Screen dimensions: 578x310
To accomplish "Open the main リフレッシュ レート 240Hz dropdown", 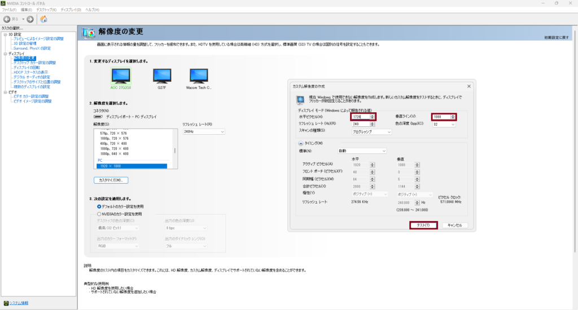I will pyautogui.click(x=203, y=131).
